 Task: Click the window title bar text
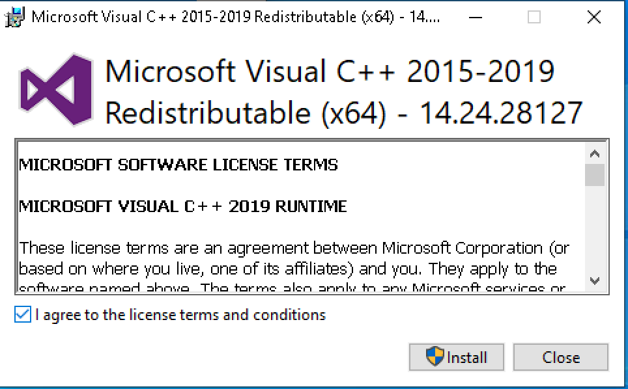[x=236, y=17]
